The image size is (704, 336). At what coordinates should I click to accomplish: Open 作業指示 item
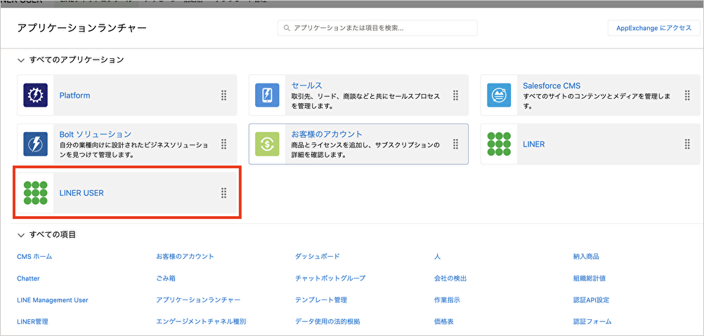pos(447,300)
